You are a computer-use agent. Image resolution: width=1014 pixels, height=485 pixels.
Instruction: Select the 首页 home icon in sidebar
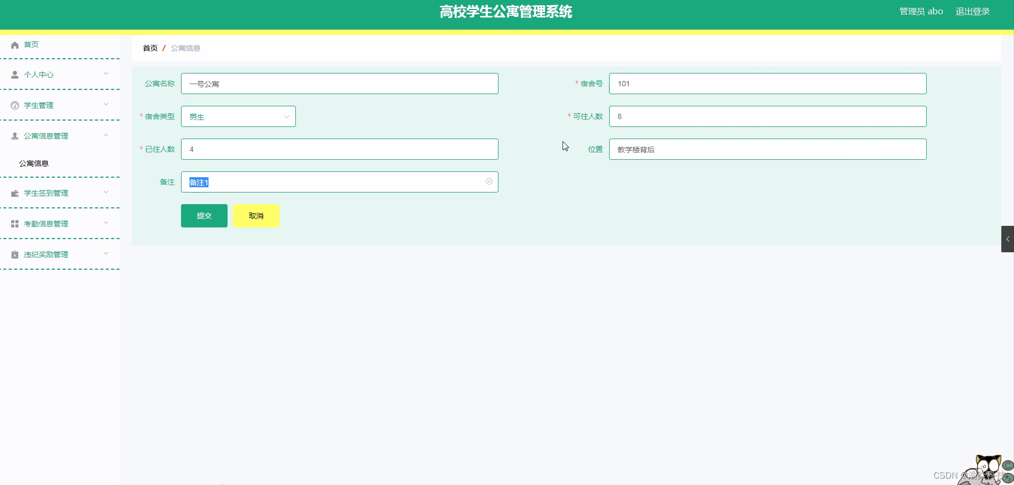(14, 44)
